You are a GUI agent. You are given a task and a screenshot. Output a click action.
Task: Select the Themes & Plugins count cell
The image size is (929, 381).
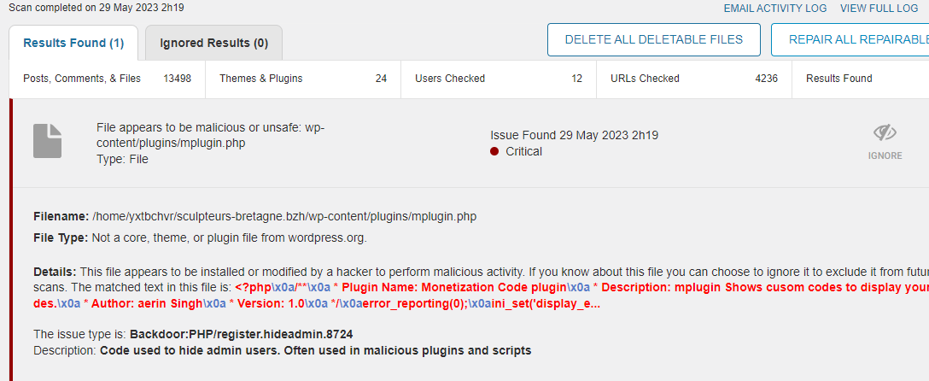[x=302, y=79]
